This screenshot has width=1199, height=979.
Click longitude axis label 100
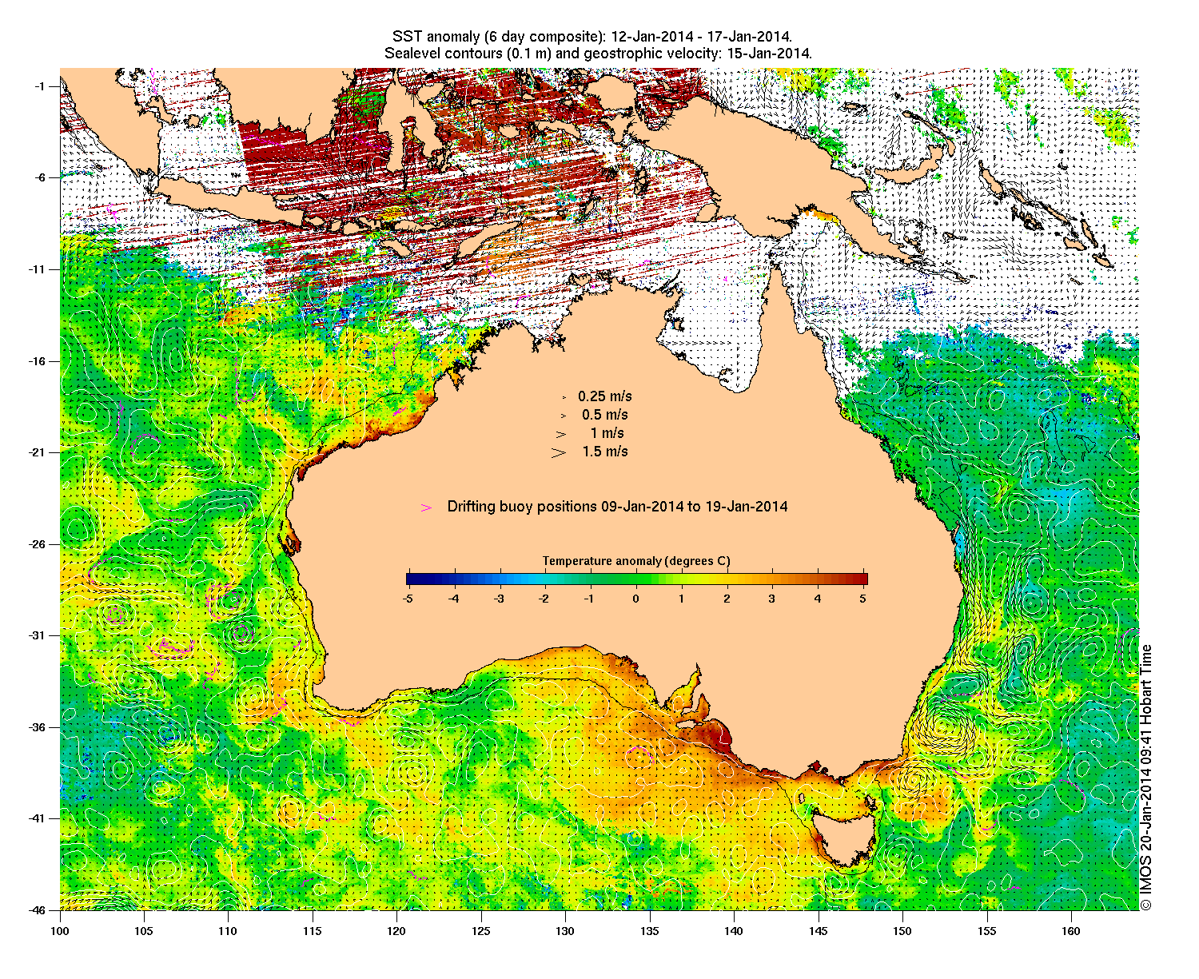click(60, 930)
